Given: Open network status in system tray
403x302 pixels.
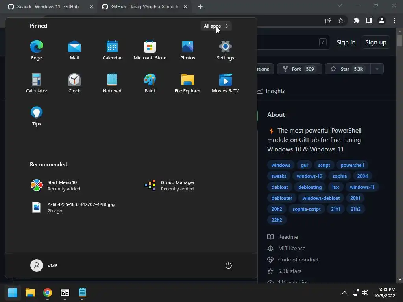Looking at the screenshot, I should tap(356, 293).
